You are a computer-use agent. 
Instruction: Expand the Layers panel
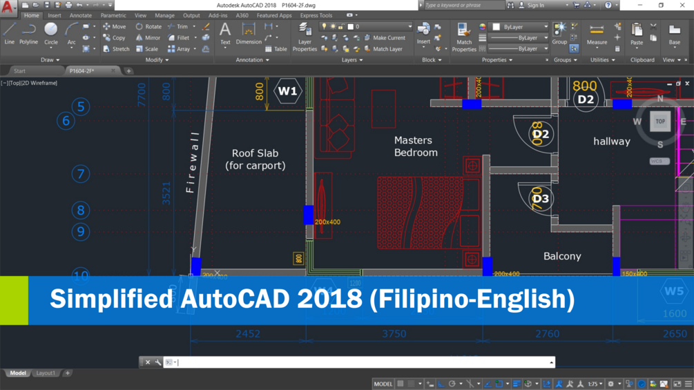point(352,59)
